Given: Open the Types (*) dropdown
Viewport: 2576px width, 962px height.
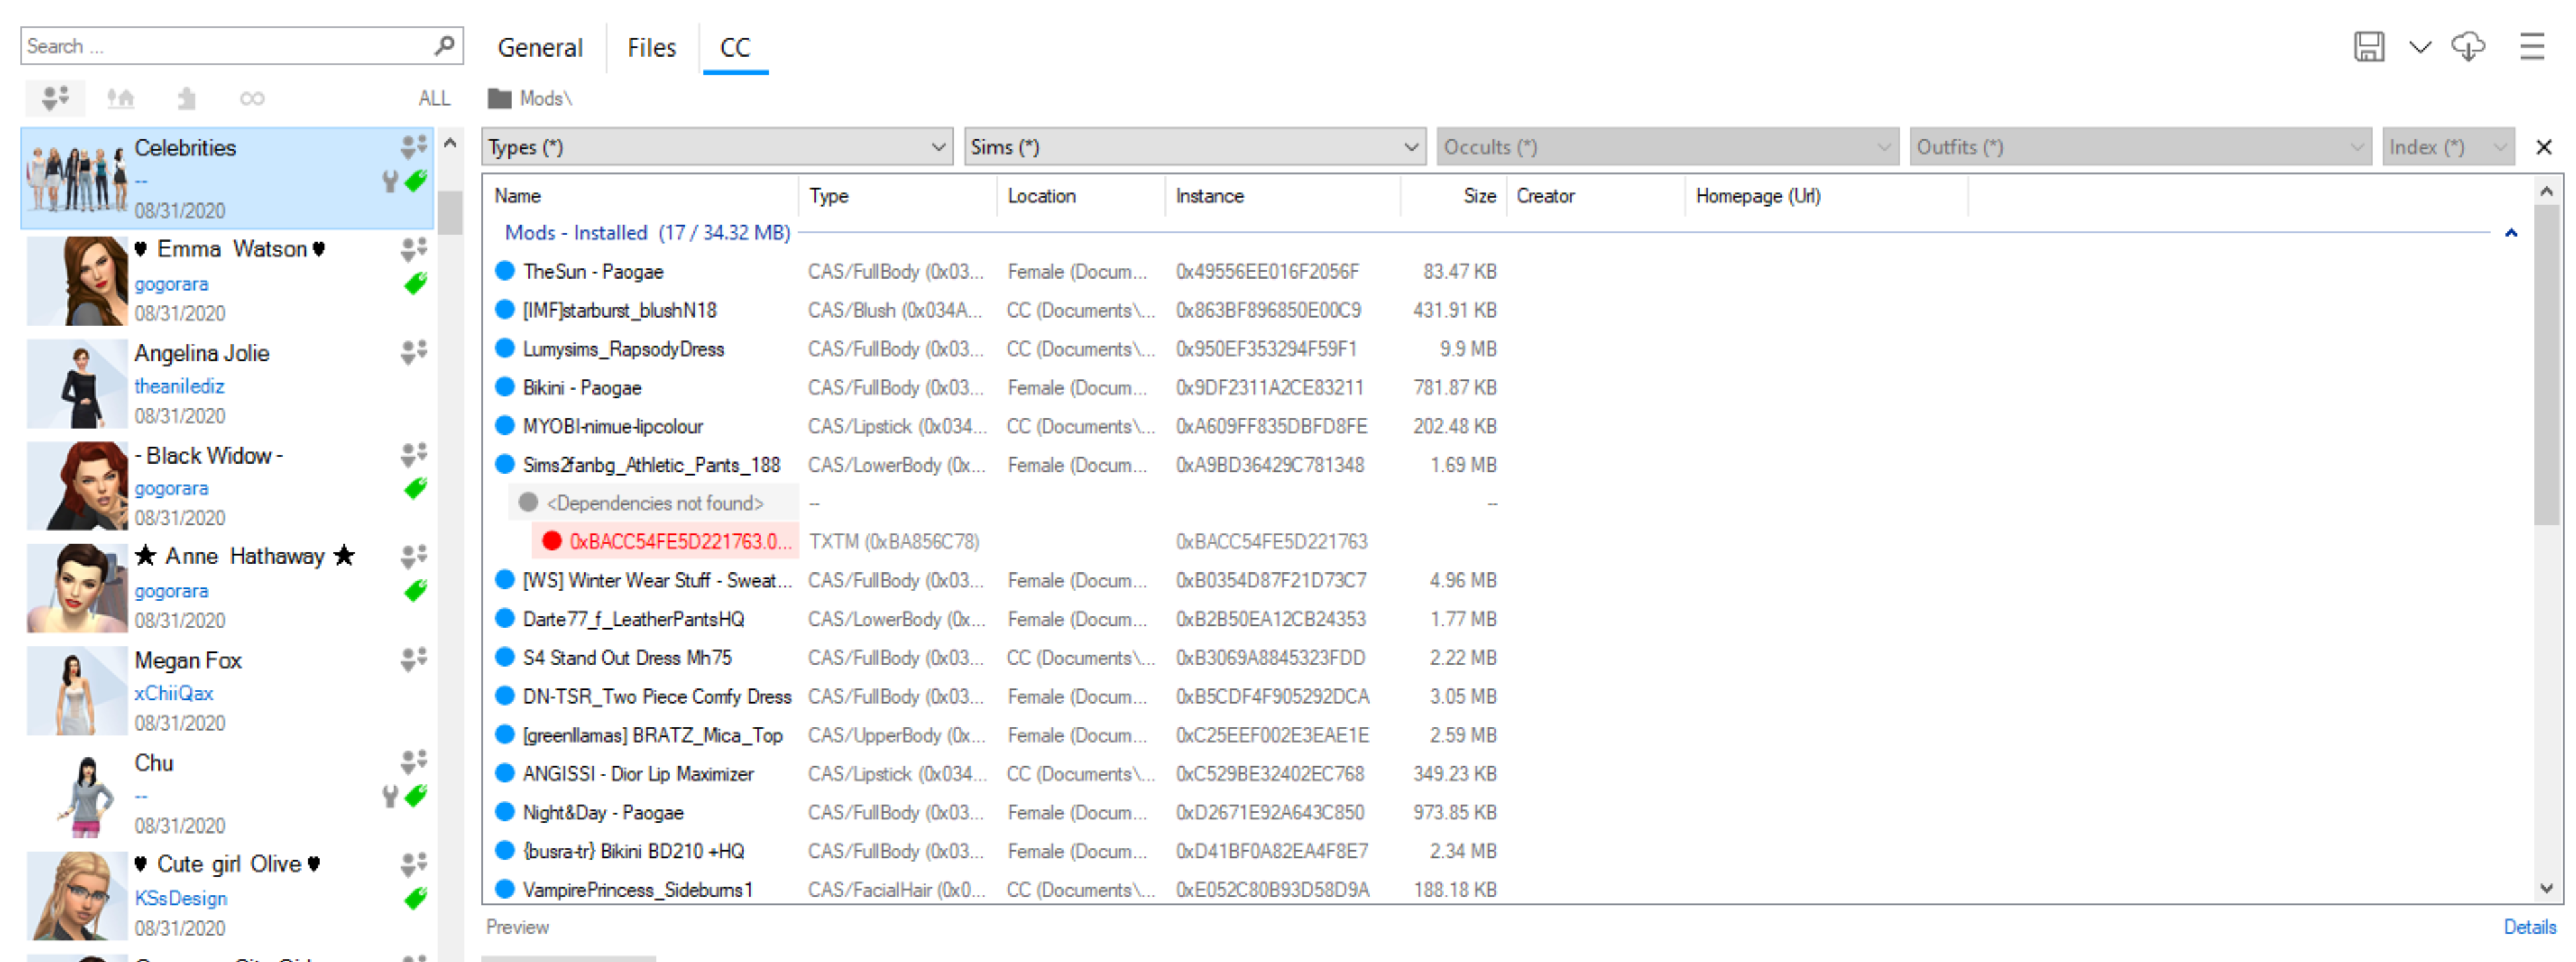Looking at the screenshot, I should pos(716,147).
